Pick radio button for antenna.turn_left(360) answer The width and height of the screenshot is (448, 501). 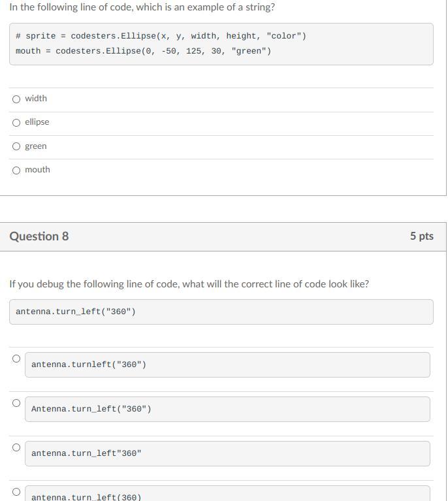point(16,492)
